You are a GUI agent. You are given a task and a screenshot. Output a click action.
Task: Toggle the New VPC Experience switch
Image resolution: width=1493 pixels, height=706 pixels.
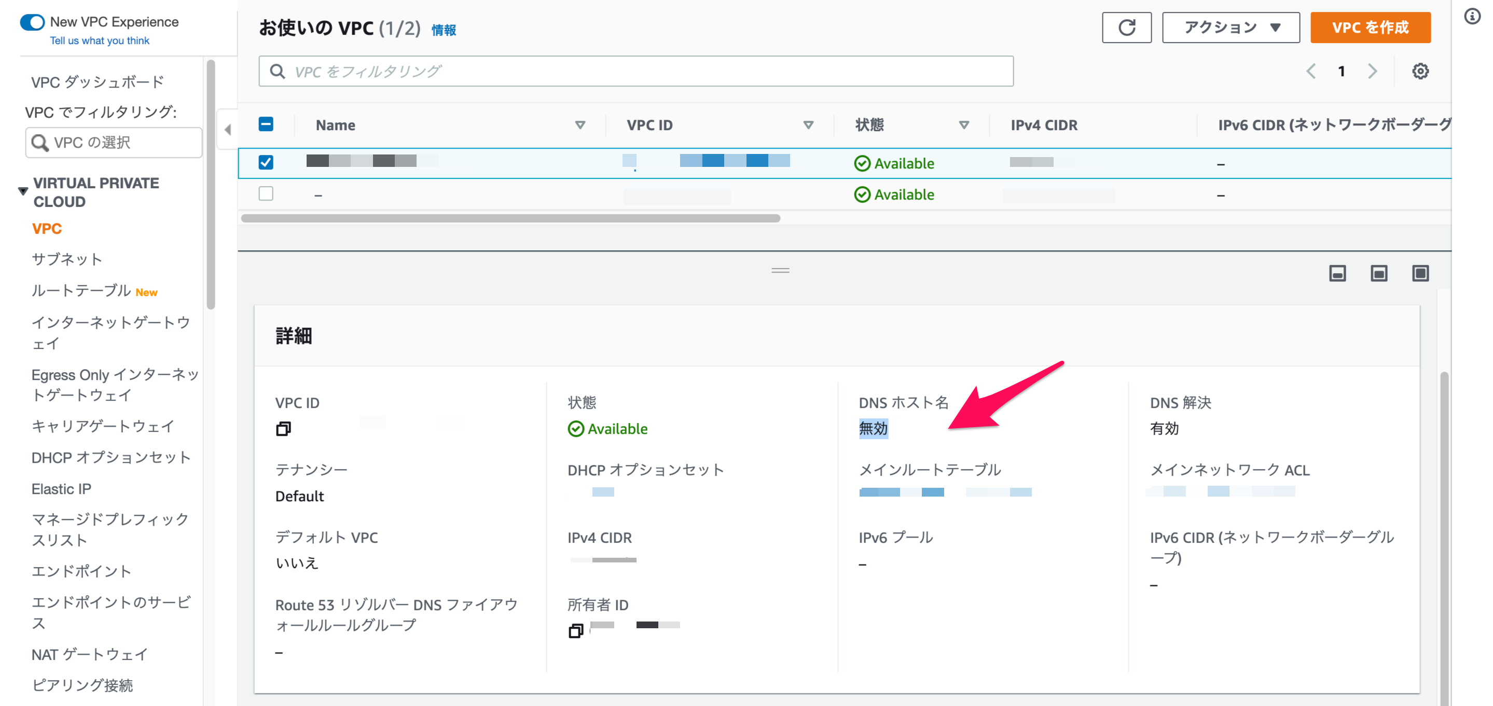tap(33, 22)
